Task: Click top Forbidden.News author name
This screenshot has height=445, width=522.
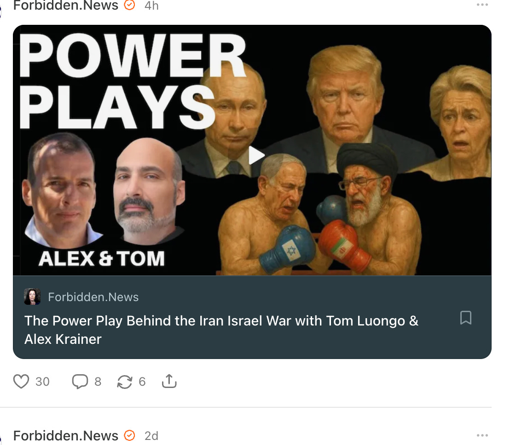Action: 65,6
